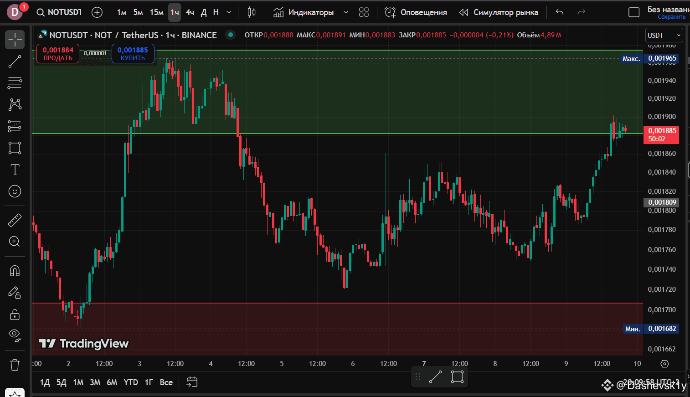Delete drawings with the trash icon
Viewport: 690px width, 397px height.
pyautogui.click(x=15, y=365)
